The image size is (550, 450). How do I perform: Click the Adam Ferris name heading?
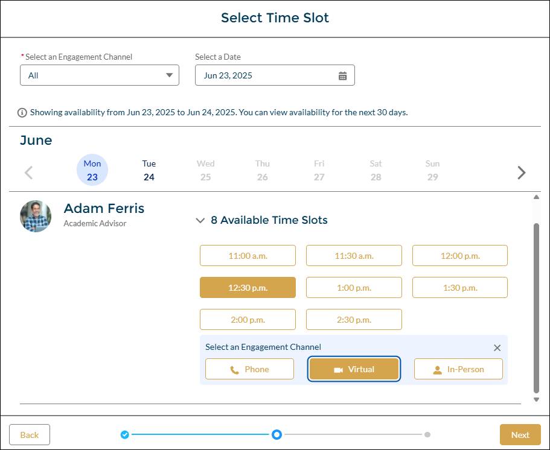(104, 209)
